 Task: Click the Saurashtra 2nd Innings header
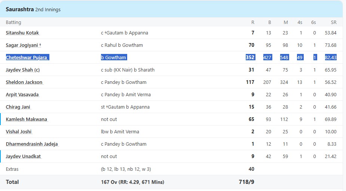tap(33, 9)
